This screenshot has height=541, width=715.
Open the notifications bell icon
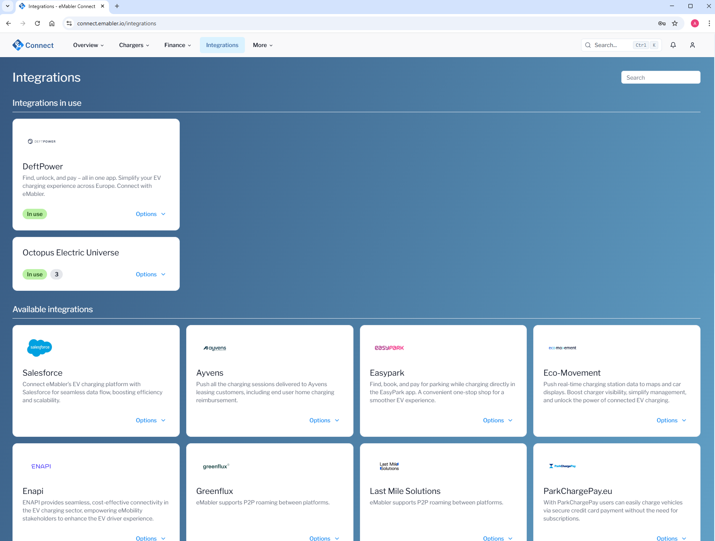[x=673, y=45]
